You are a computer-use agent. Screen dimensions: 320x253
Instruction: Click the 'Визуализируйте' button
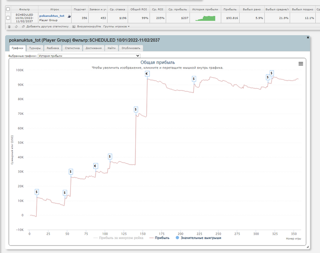[87, 27]
